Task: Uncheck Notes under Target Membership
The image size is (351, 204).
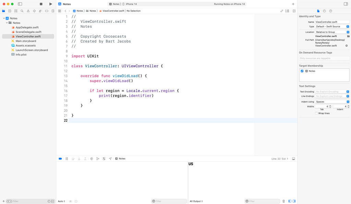Action: coord(302,71)
